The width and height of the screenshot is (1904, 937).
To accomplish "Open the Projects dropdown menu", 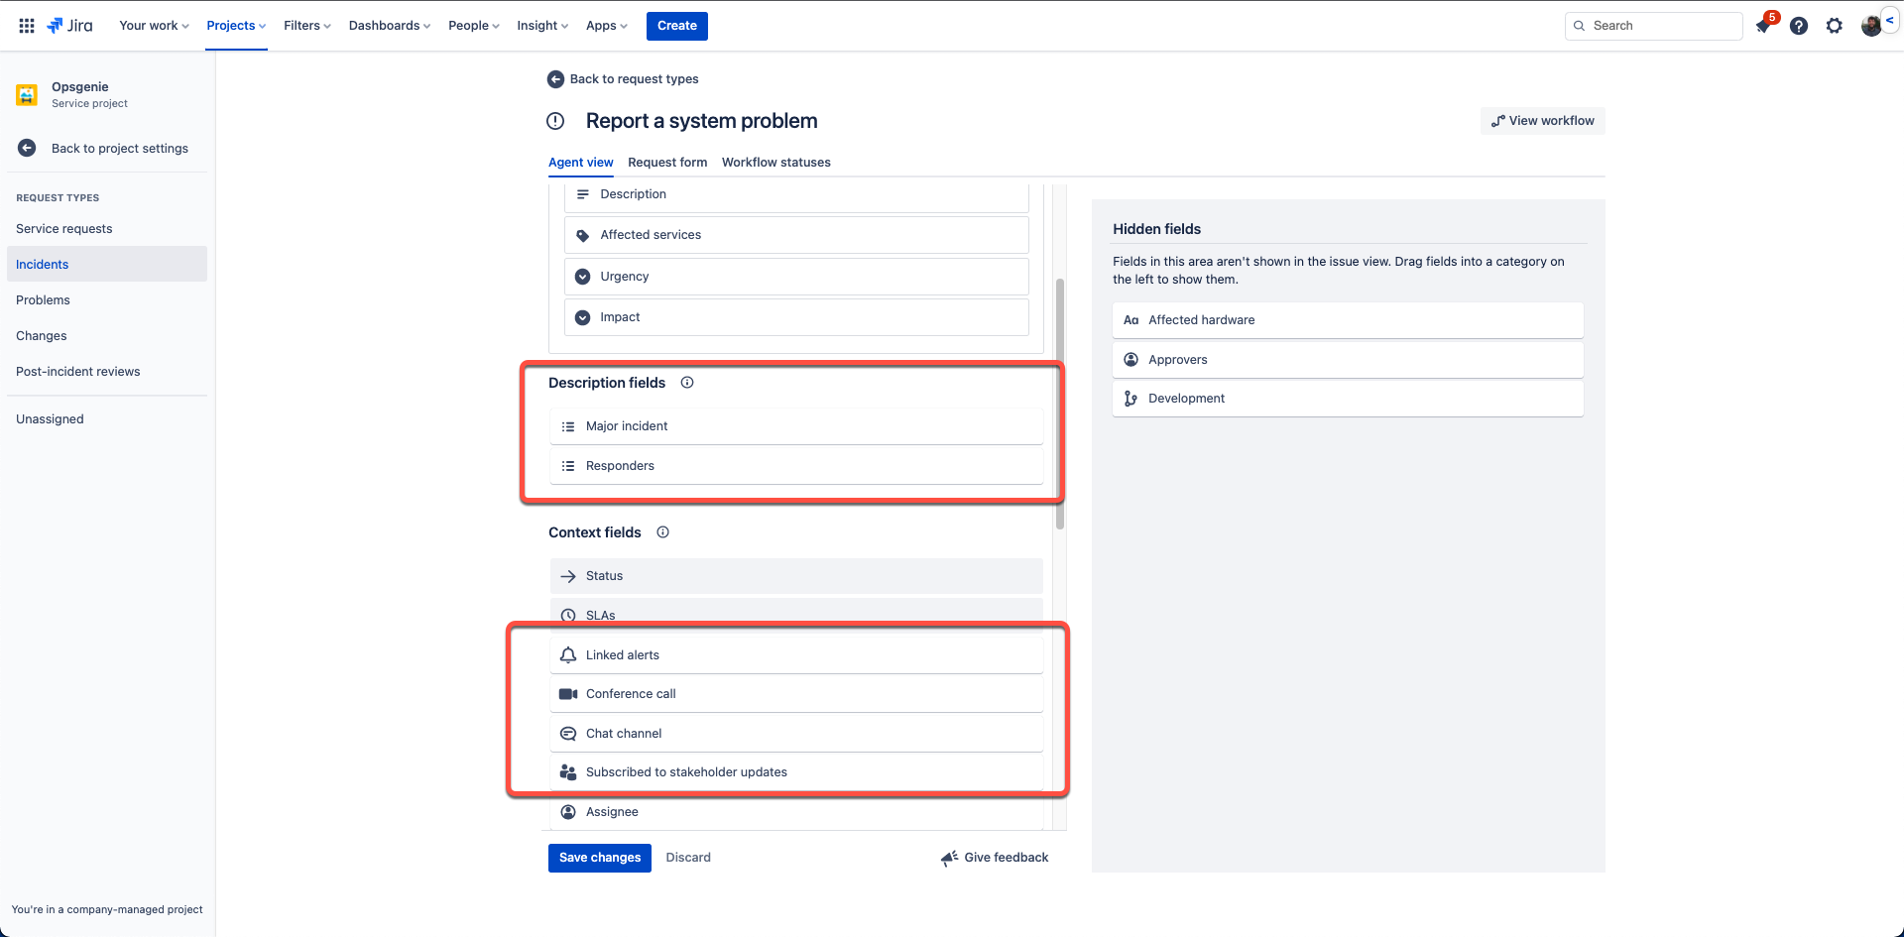I will [x=235, y=25].
